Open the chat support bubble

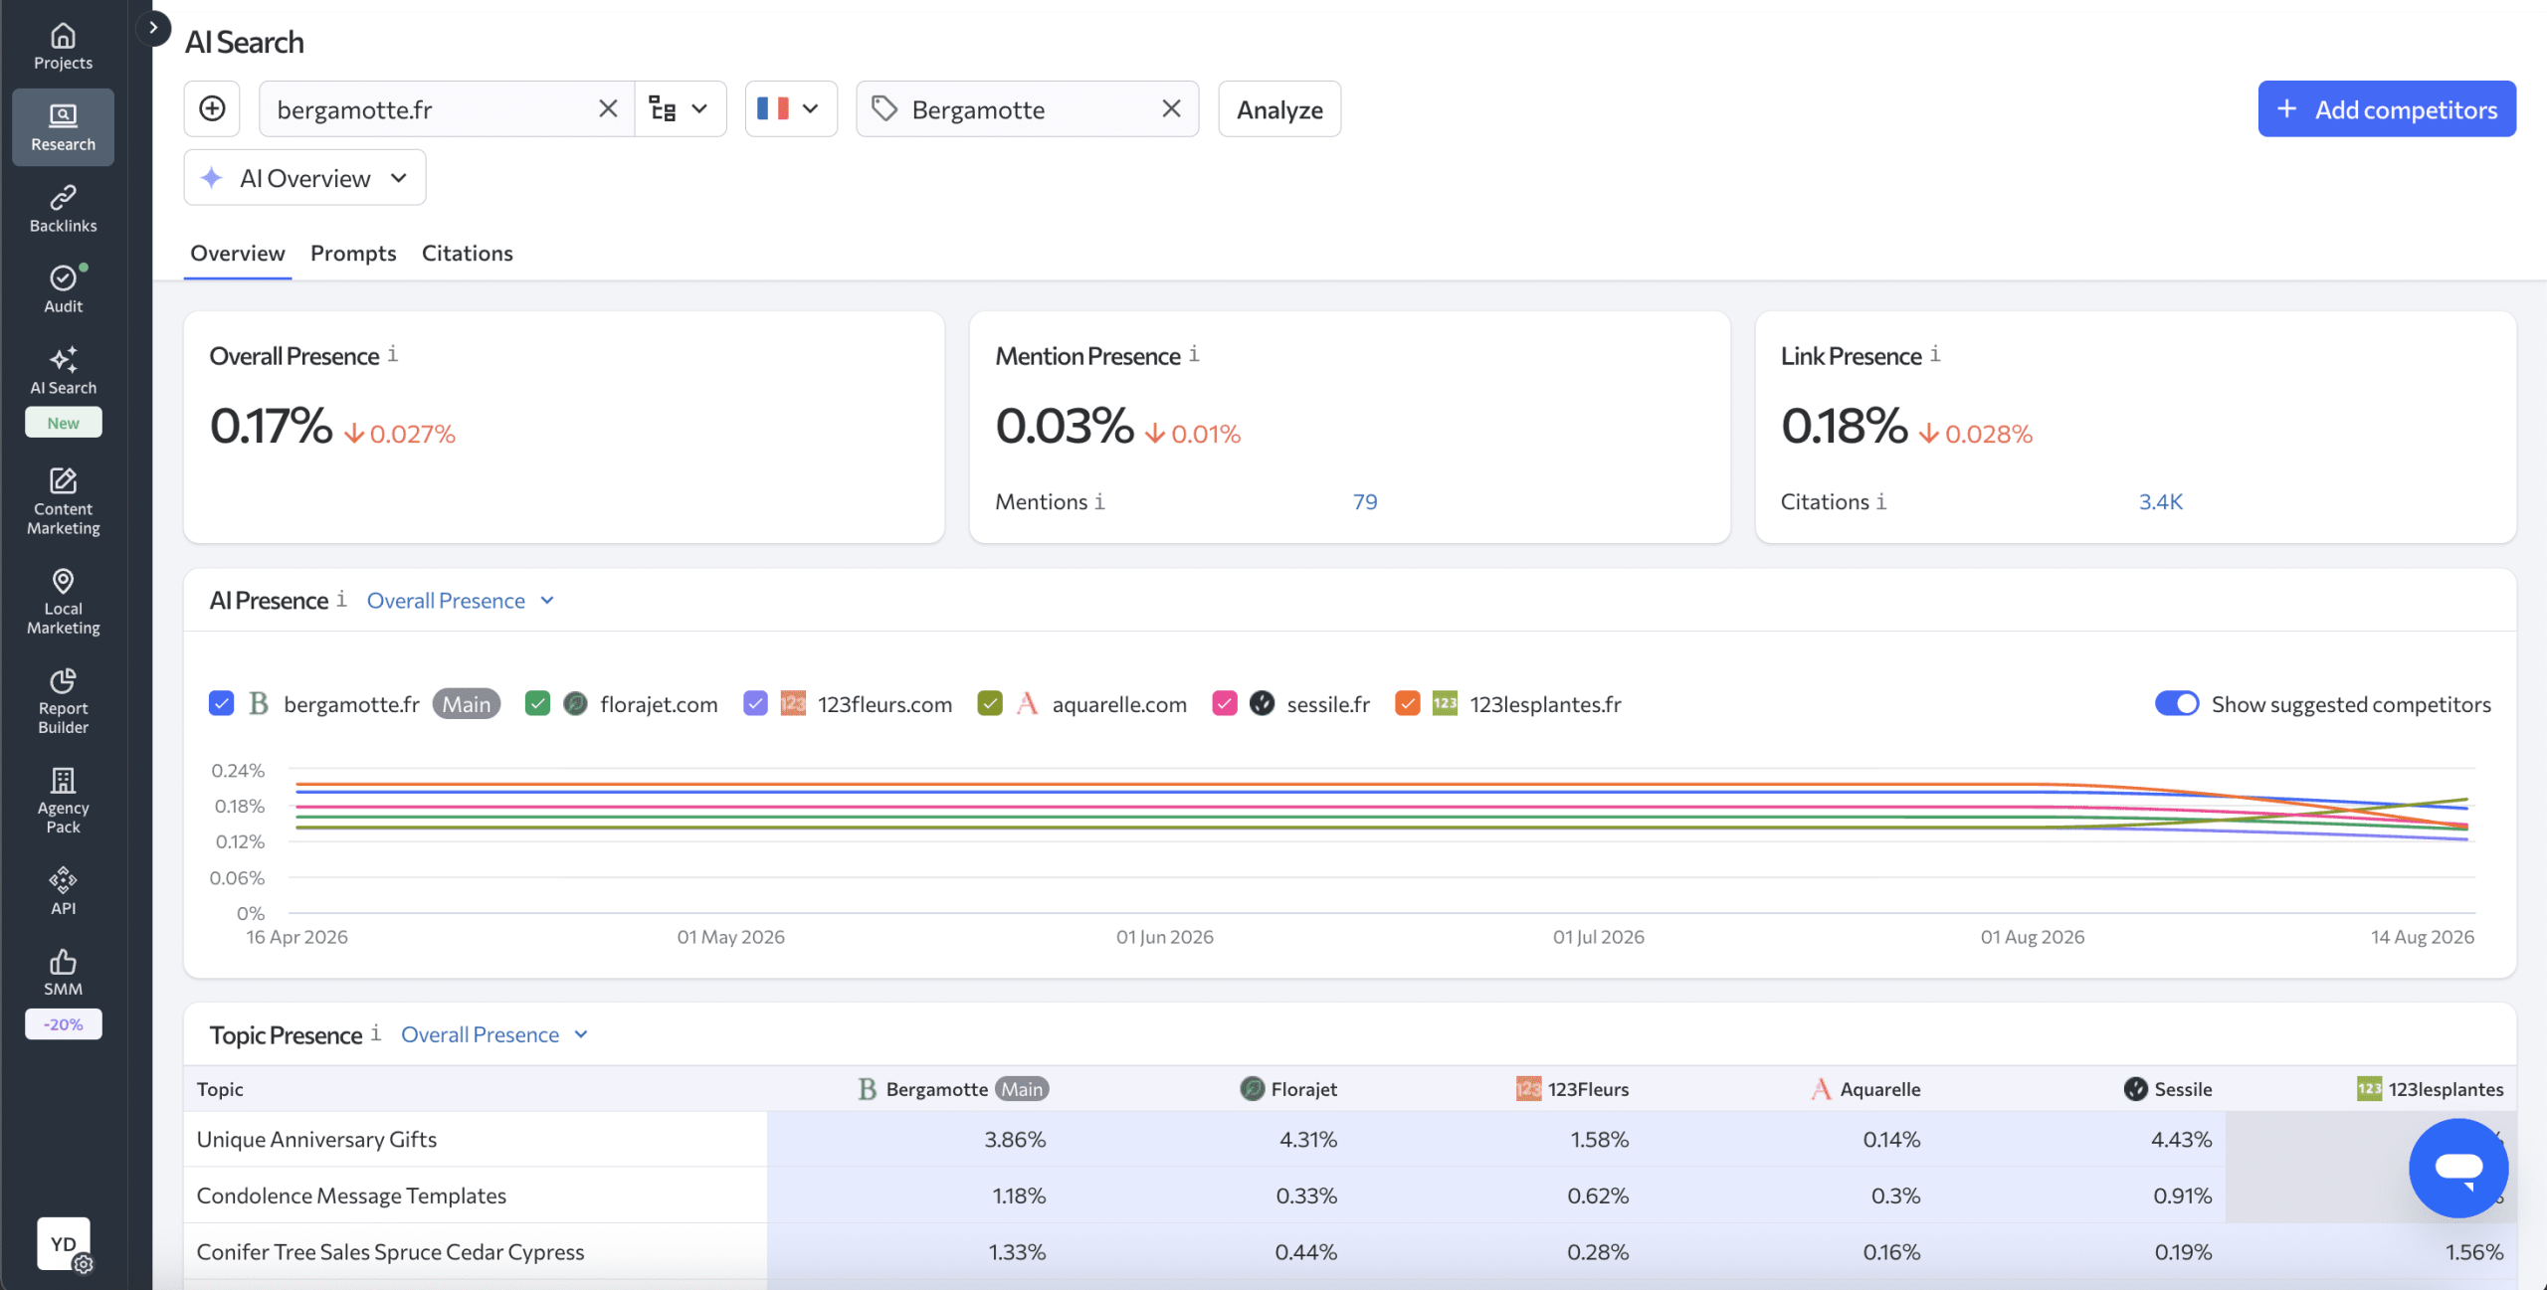(2458, 1168)
